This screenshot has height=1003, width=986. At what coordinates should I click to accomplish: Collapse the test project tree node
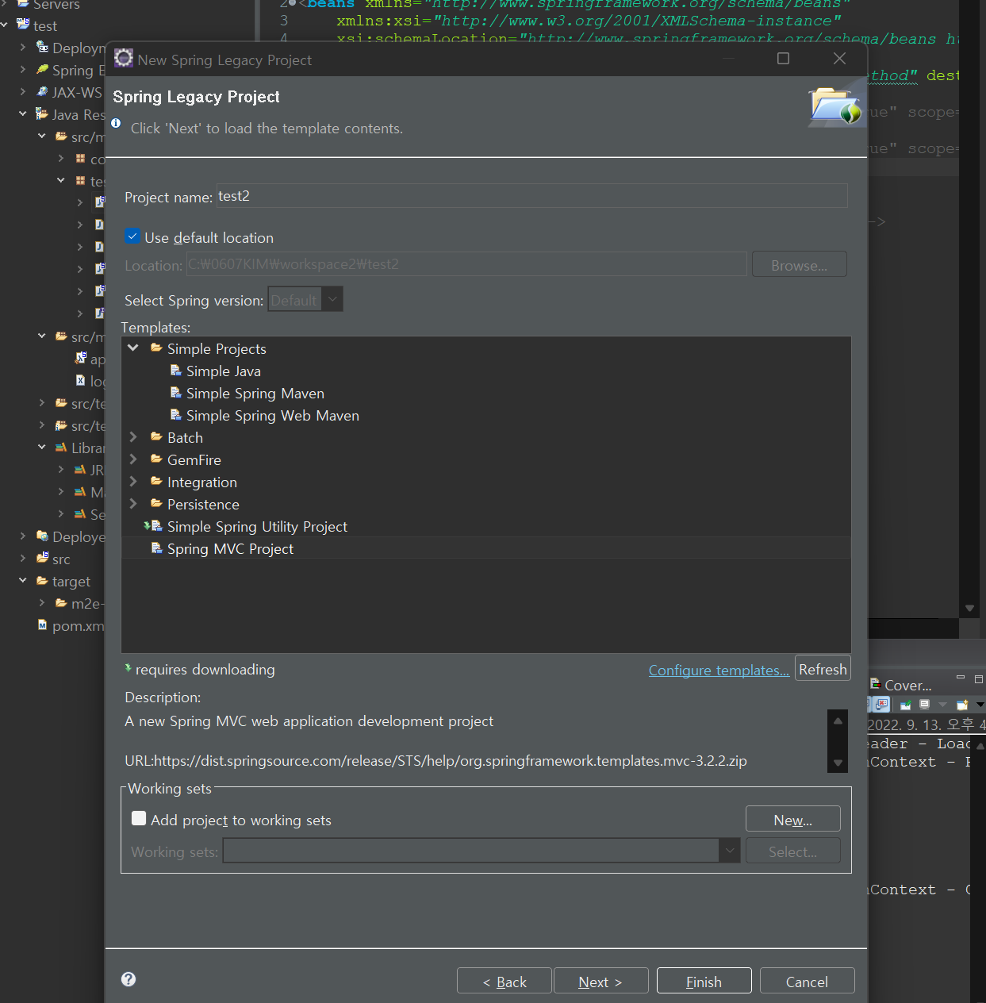pyautogui.click(x=5, y=25)
